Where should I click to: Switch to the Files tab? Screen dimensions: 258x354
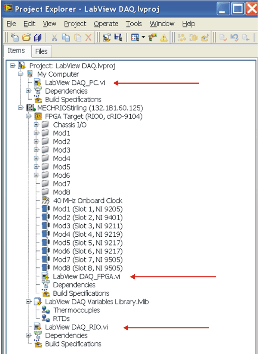pos(41,51)
